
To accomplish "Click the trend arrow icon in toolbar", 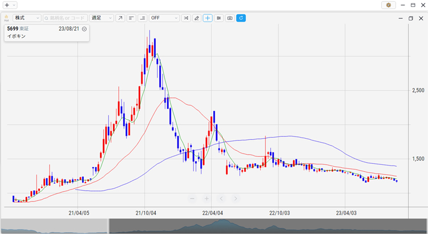I will coord(120,18).
